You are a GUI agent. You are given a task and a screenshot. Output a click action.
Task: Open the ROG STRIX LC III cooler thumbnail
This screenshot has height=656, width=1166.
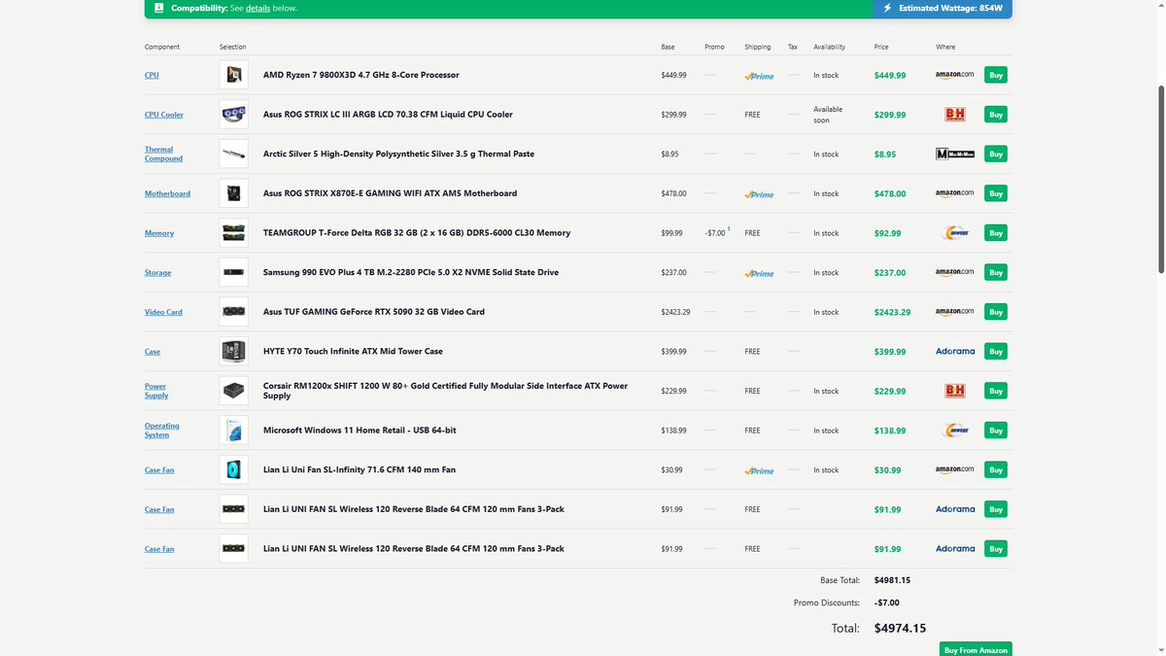[233, 115]
